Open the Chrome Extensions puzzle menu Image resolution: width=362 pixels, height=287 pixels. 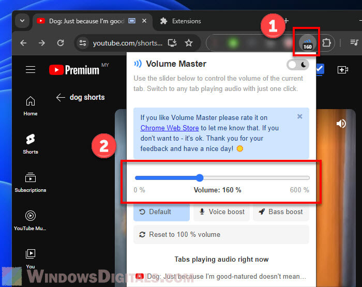pyautogui.click(x=326, y=43)
